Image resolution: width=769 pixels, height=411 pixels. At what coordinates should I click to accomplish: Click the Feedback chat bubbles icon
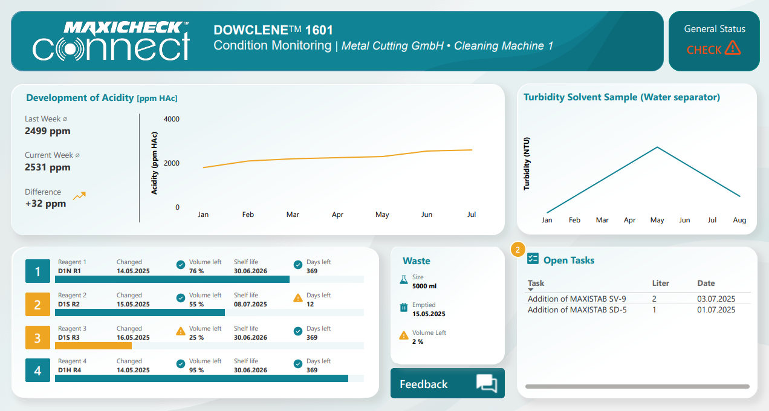(x=487, y=384)
